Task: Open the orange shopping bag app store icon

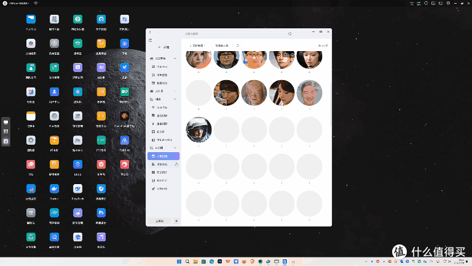Action: (x=101, y=44)
